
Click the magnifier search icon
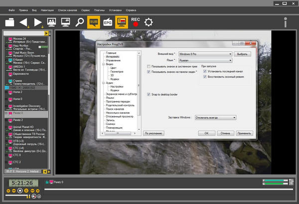(79, 21)
